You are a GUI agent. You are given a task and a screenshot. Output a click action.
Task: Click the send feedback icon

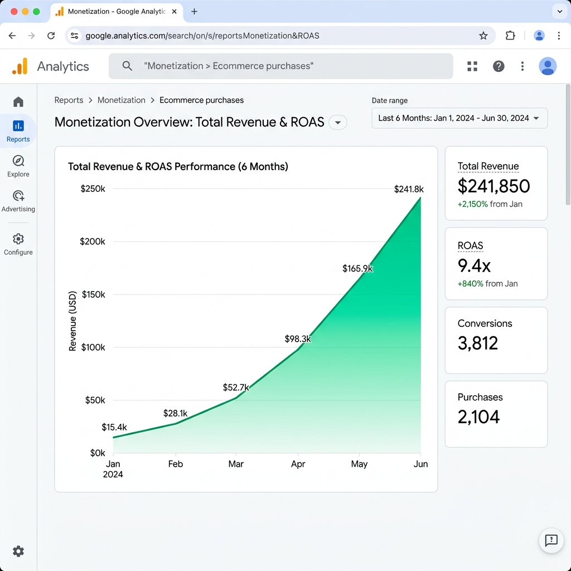pos(551,540)
